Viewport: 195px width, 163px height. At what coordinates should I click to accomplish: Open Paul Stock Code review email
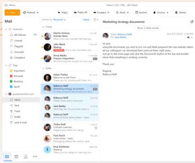(x=69, y=139)
